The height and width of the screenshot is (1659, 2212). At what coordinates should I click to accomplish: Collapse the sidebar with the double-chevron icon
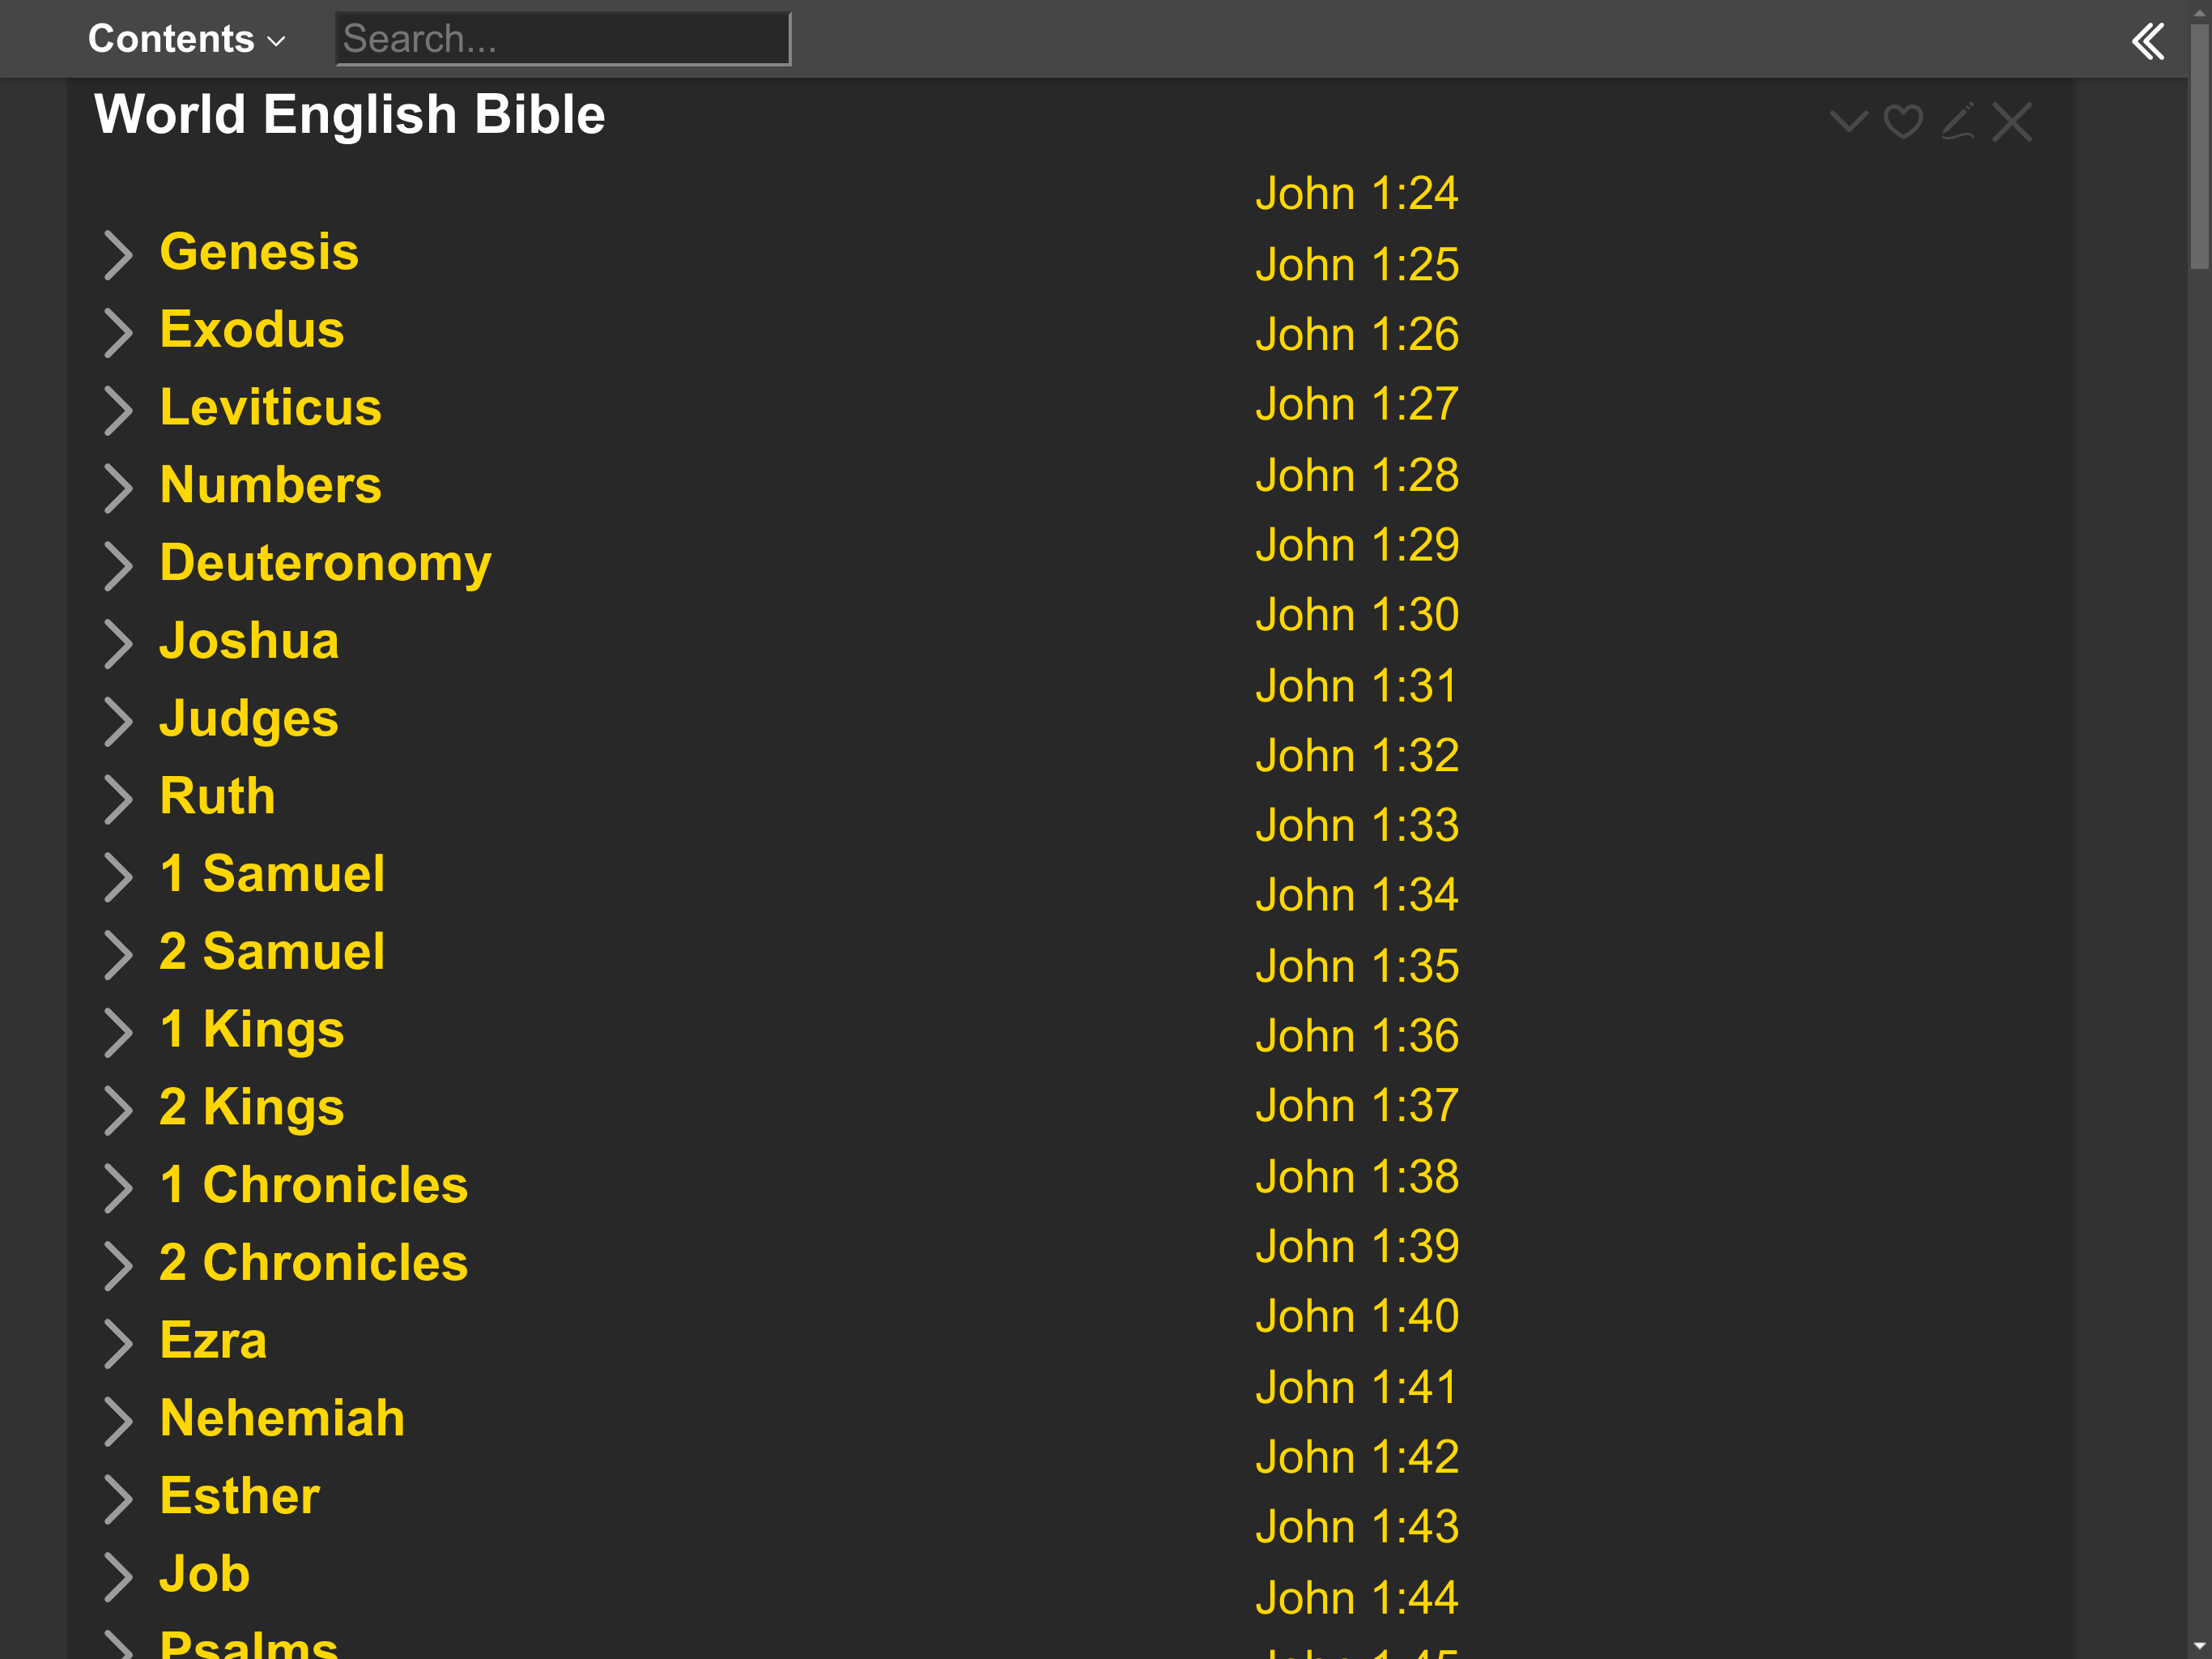click(x=2147, y=41)
